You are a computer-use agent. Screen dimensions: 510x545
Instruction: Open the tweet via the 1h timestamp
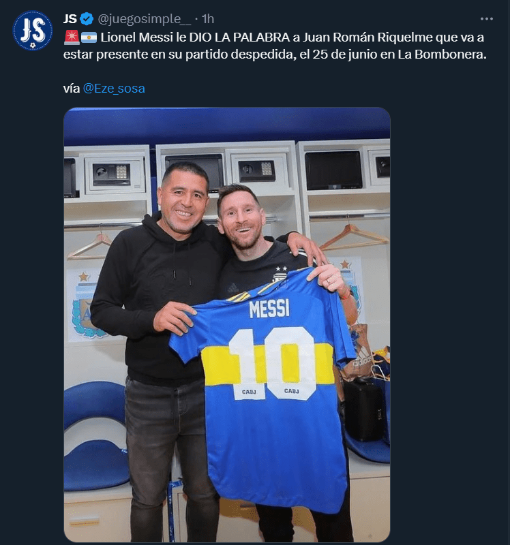click(x=208, y=19)
